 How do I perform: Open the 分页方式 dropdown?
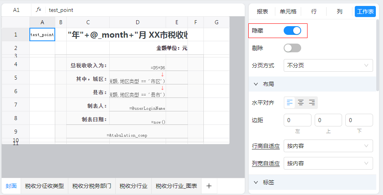point(328,65)
